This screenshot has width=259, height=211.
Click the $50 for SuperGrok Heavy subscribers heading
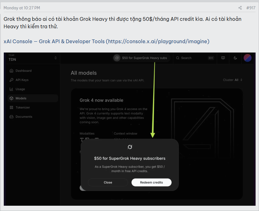[130, 158]
